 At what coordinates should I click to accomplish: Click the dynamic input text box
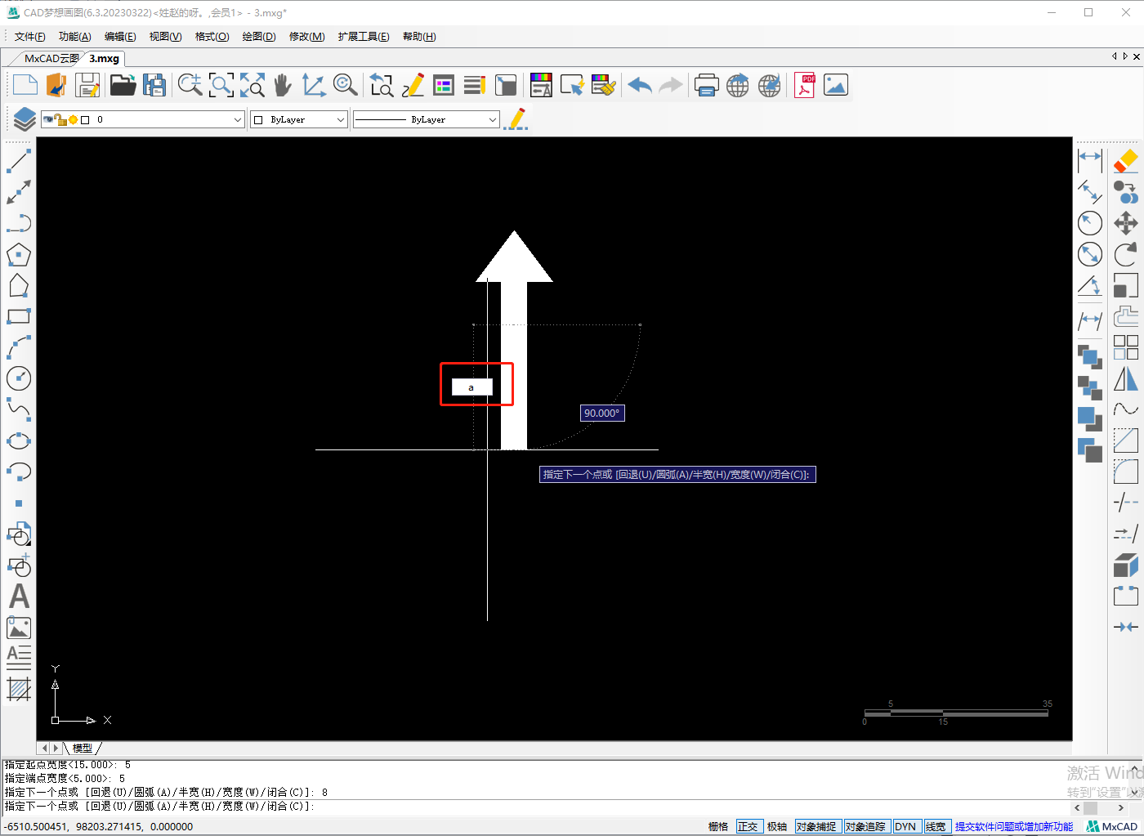pos(471,387)
